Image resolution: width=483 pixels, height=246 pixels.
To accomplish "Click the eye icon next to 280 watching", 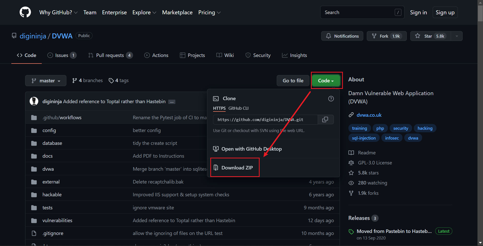I will pos(351,183).
